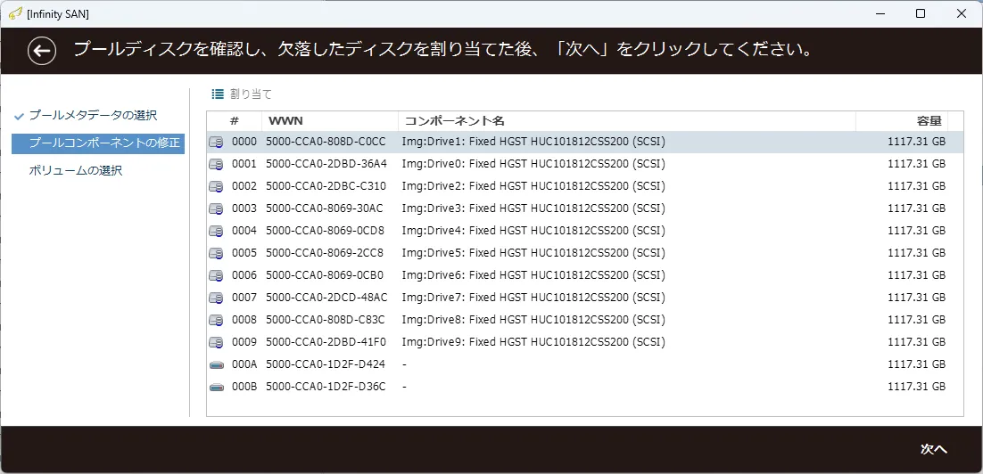Click component name Img:Drive1 entry
The image size is (983, 474).
click(533, 143)
